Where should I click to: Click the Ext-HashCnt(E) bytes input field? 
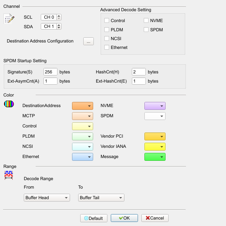(x=139, y=81)
